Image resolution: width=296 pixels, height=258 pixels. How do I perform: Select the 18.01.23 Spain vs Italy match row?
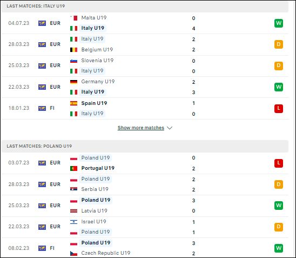click(x=145, y=109)
